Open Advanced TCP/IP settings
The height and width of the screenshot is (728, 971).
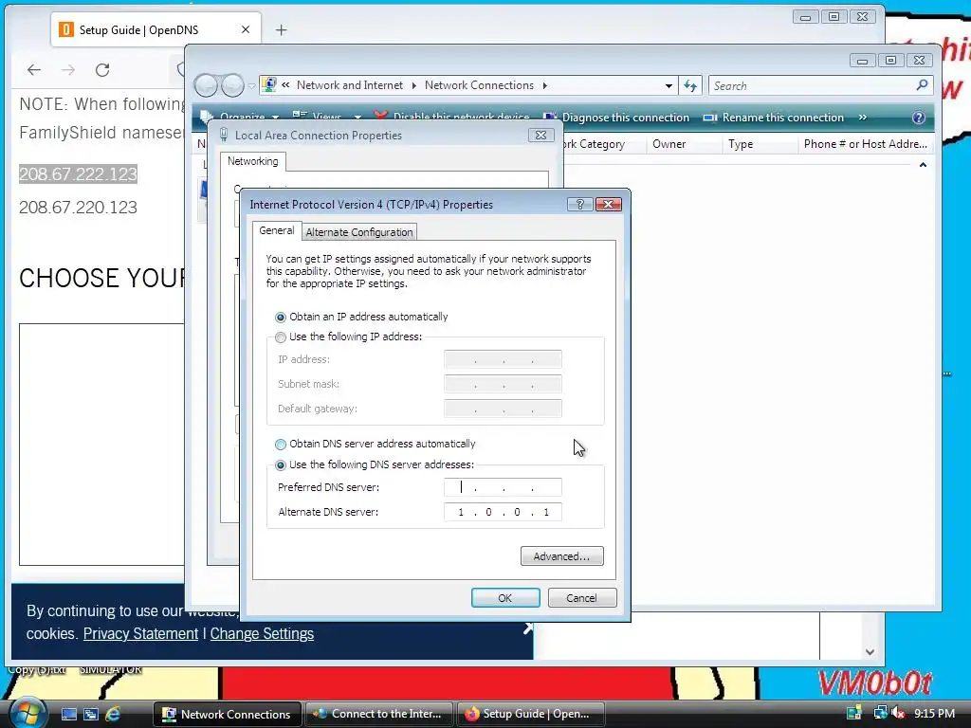(x=561, y=555)
